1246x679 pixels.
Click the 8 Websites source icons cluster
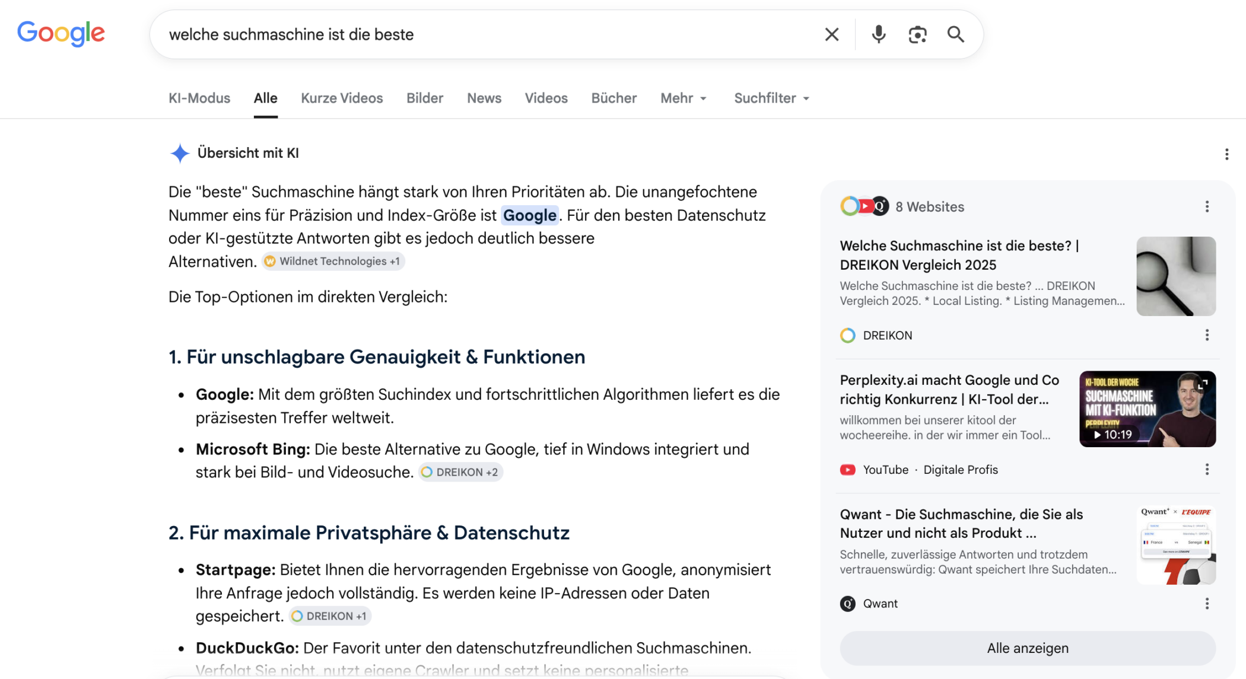[864, 206]
